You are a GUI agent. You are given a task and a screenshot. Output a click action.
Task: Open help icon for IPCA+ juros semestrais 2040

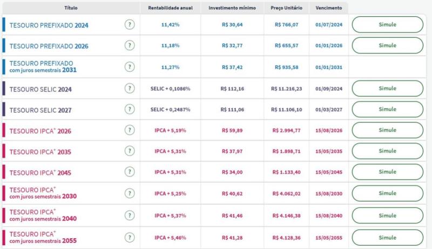pyautogui.click(x=130, y=216)
